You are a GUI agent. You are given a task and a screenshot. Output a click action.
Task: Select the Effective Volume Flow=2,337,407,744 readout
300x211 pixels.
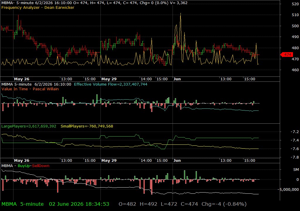(110, 84)
